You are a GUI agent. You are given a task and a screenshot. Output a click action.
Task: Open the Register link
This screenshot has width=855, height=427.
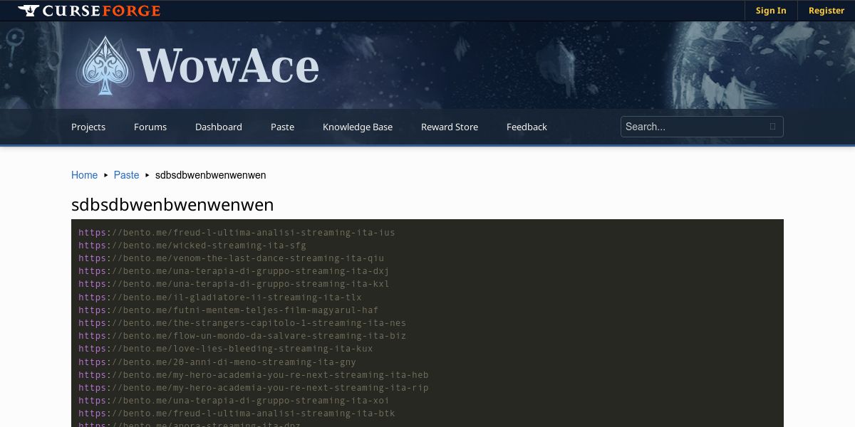click(x=826, y=11)
